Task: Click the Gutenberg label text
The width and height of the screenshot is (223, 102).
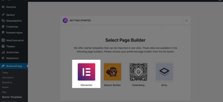Action: [138, 85]
